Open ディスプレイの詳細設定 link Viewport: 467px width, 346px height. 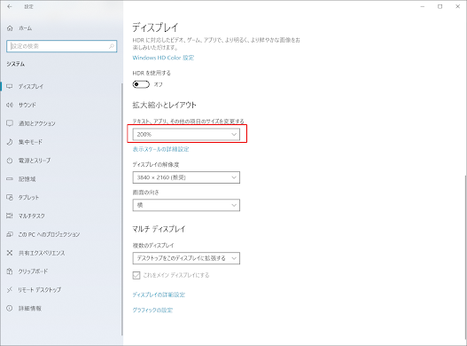[159, 295]
